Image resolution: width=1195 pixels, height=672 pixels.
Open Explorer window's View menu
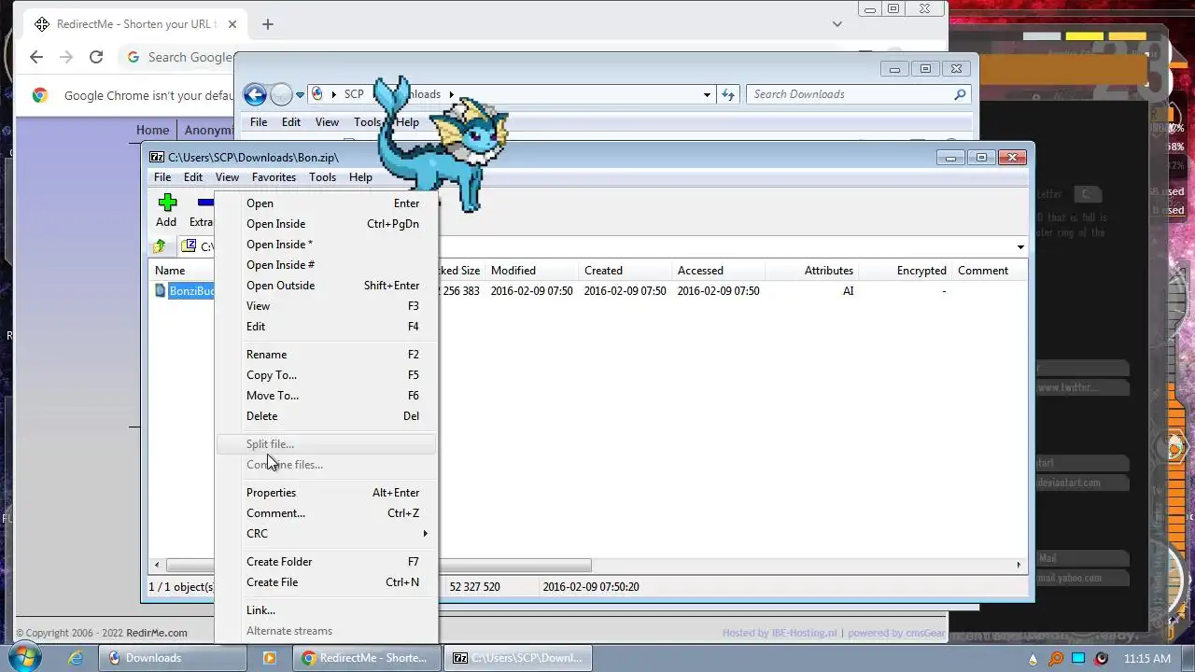[327, 122]
